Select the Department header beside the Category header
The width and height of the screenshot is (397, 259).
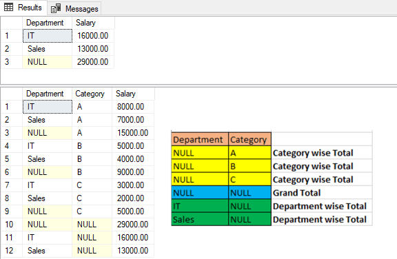coord(47,94)
